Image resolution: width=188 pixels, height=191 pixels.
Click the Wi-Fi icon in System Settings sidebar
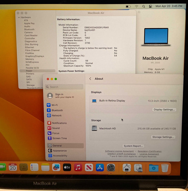[x=49, y=105]
